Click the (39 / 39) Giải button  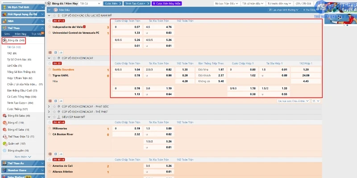click(x=303, y=4)
